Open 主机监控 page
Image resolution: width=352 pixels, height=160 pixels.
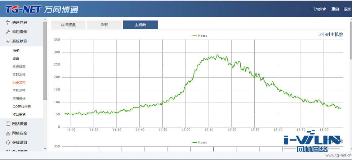point(19,91)
